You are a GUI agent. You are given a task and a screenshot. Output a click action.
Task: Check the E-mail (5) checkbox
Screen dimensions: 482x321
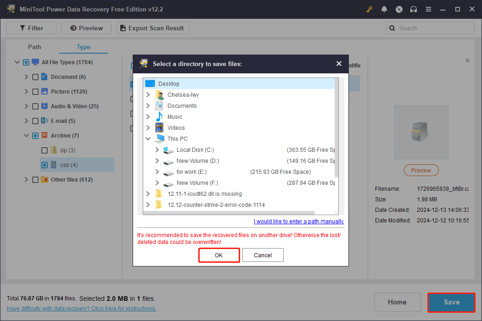35,121
